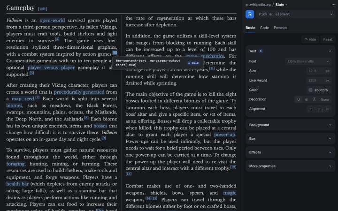Viewport: 338px width, 211px height.
Task: Open the biomes link
Action: (14, 105)
